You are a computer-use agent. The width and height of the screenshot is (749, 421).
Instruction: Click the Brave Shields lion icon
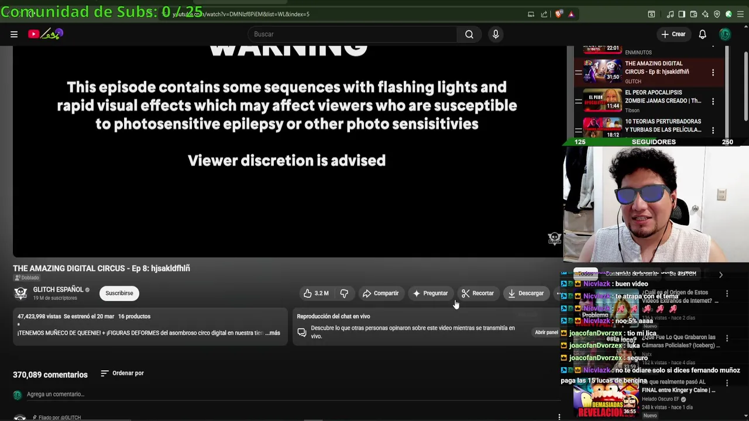pos(559,14)
